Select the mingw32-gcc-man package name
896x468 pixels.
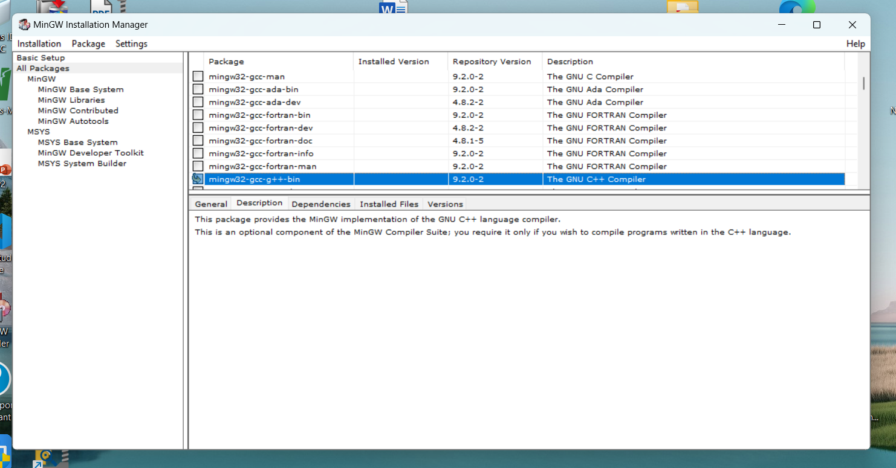point(247,77)
